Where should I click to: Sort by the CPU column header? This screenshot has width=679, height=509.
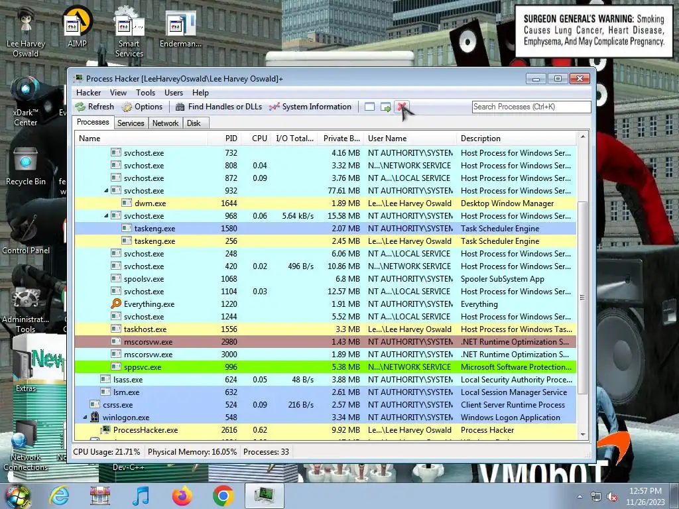tap(257, 139)
